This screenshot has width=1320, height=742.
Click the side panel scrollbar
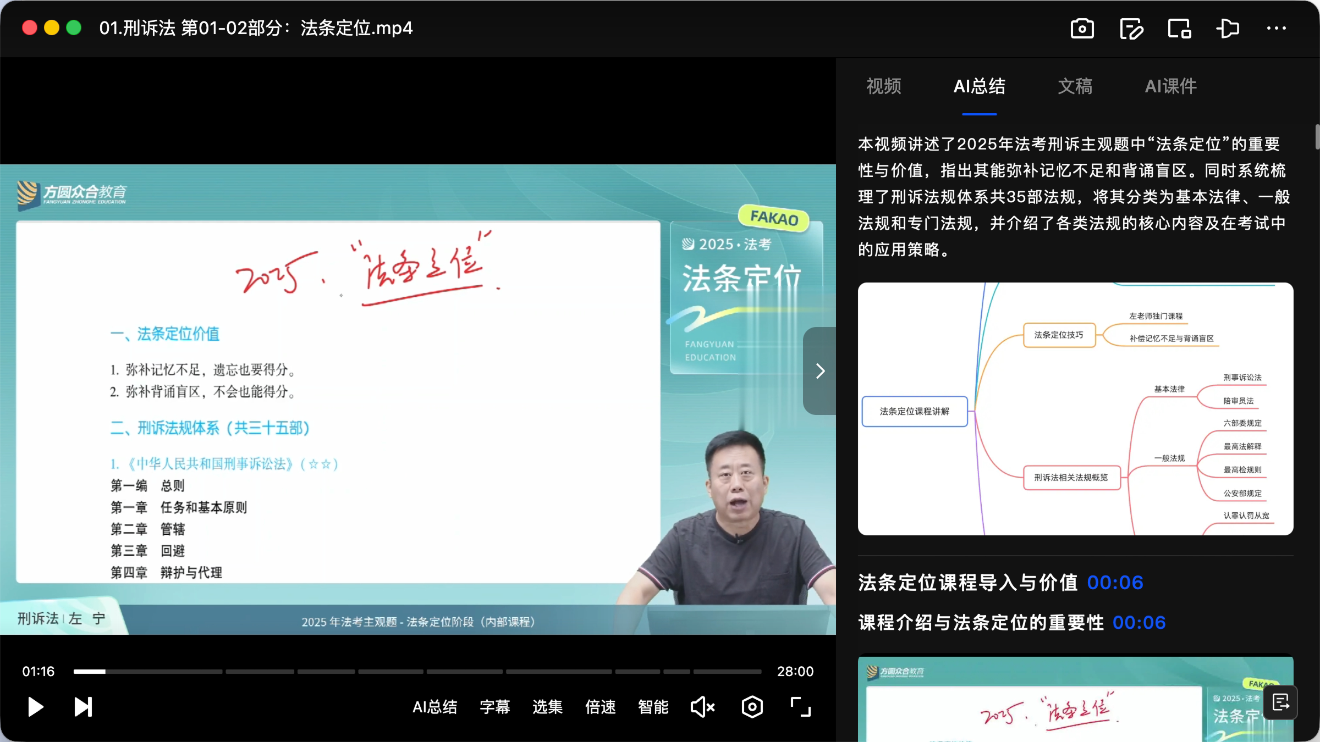(x=1317, y=137)
